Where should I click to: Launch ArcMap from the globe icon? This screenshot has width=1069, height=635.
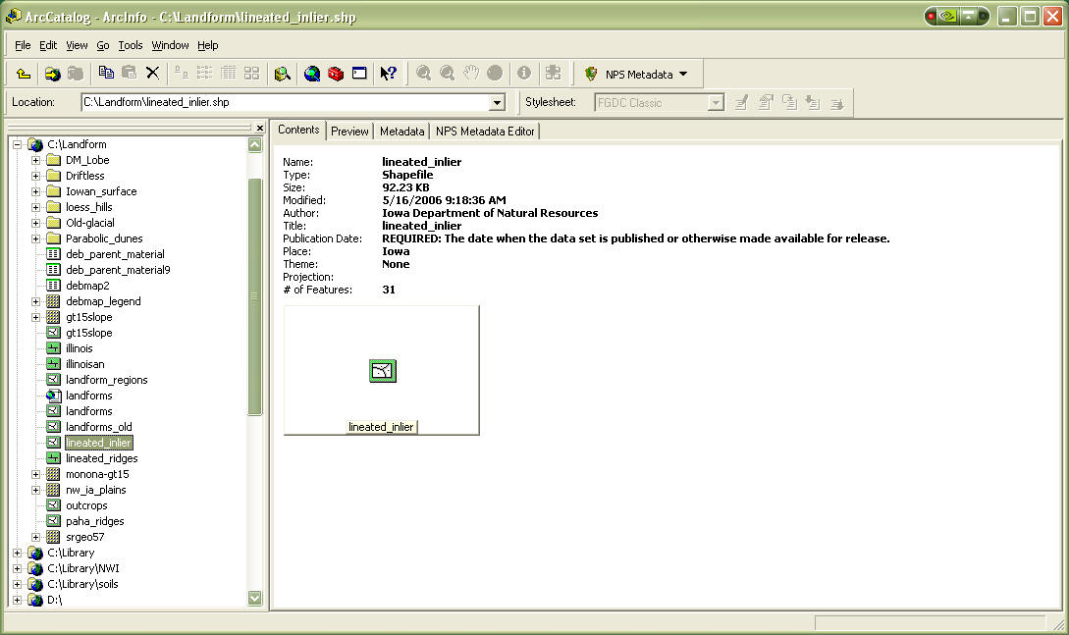tap(312, 74)
